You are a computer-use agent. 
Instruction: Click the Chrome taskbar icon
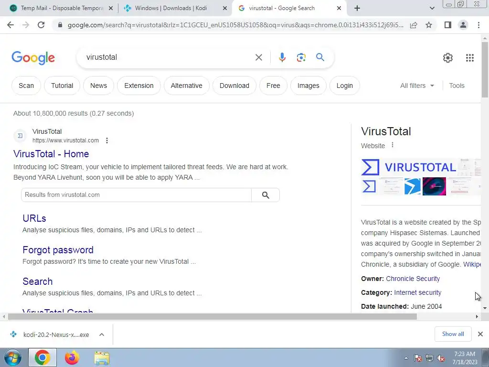(43, 357)
